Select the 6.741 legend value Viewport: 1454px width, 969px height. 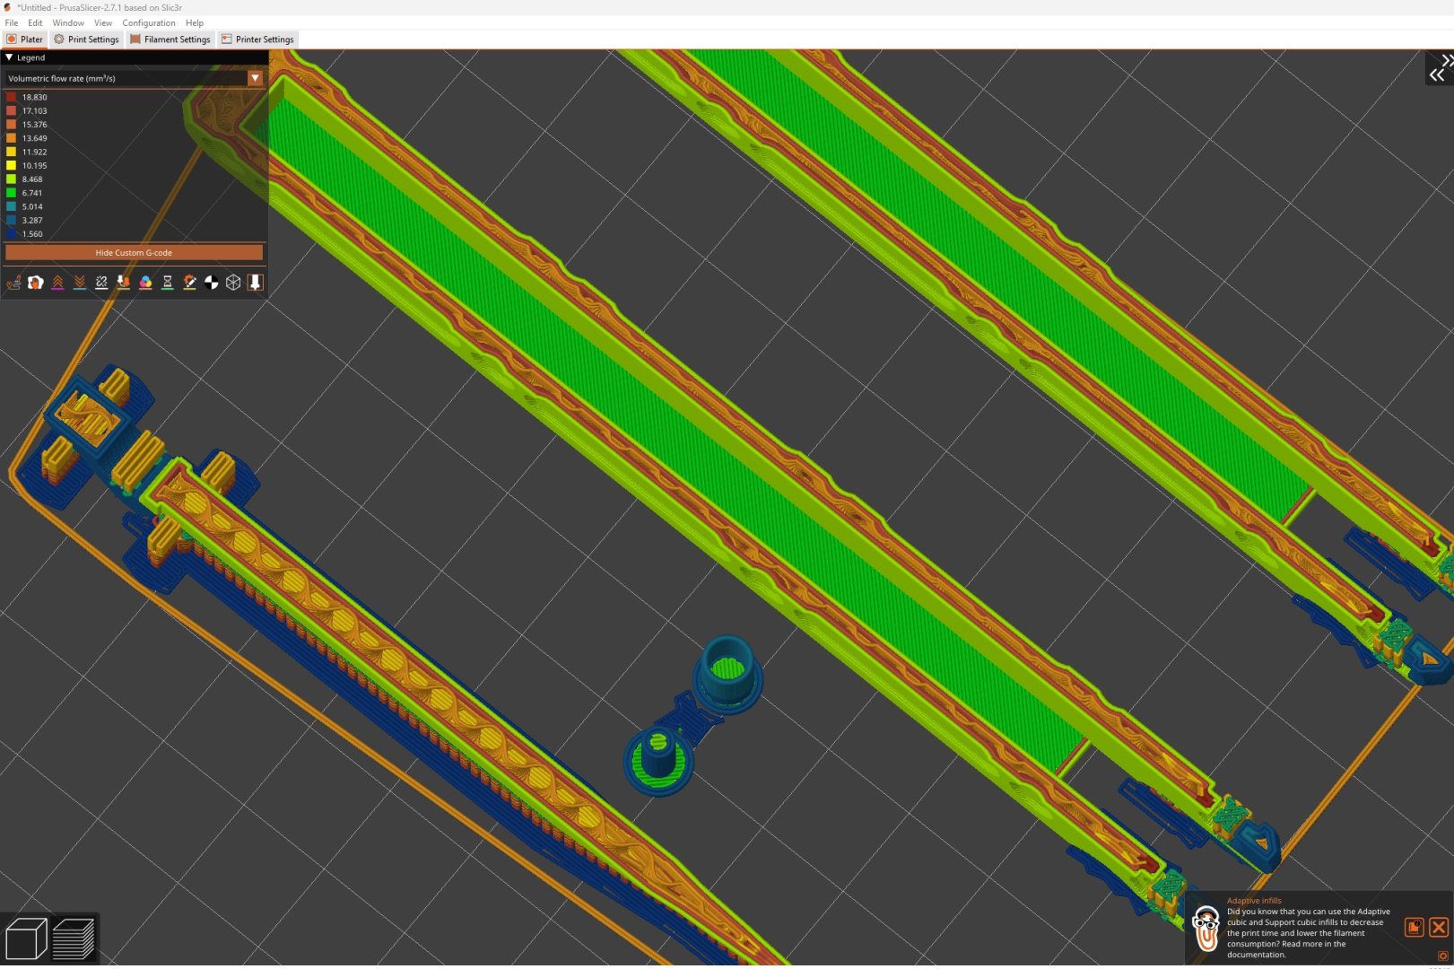(32, 193)
